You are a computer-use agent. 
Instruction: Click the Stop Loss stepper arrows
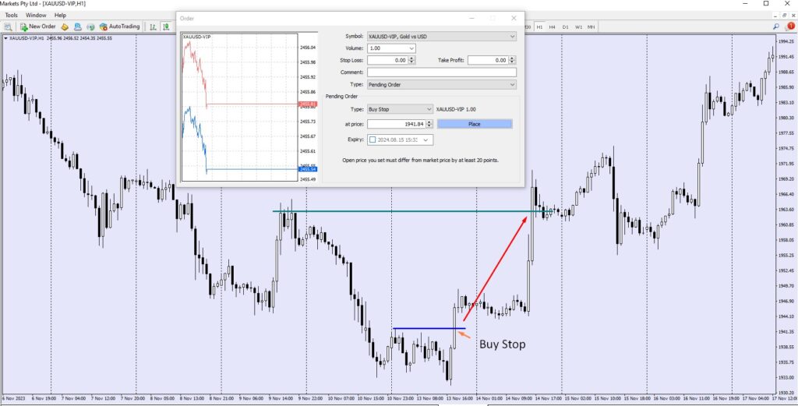click(x=412, y=60)
